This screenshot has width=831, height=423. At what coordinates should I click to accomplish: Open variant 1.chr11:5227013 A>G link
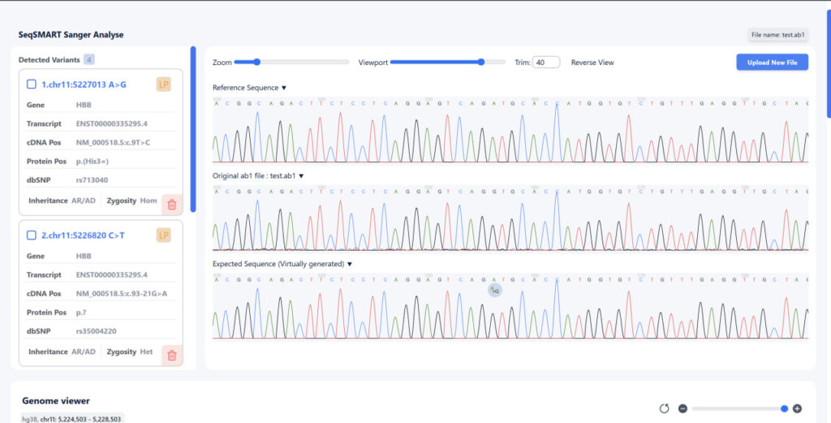click(84, 84)
